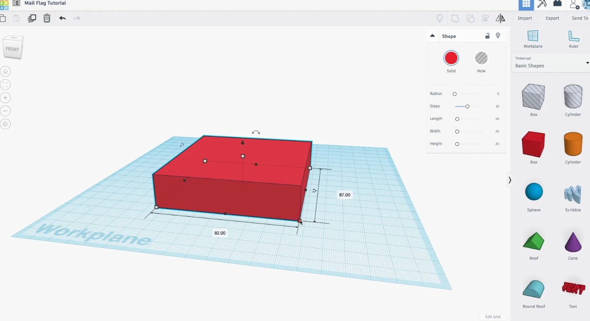Select the Group icon
The width and height of the screenshot is (590, 321).
pyautogui.click(x=455, y=18)
